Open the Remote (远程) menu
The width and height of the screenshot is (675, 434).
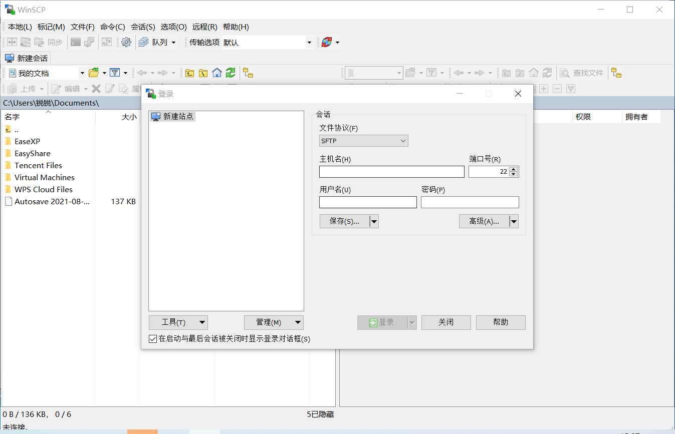(205, 27)
